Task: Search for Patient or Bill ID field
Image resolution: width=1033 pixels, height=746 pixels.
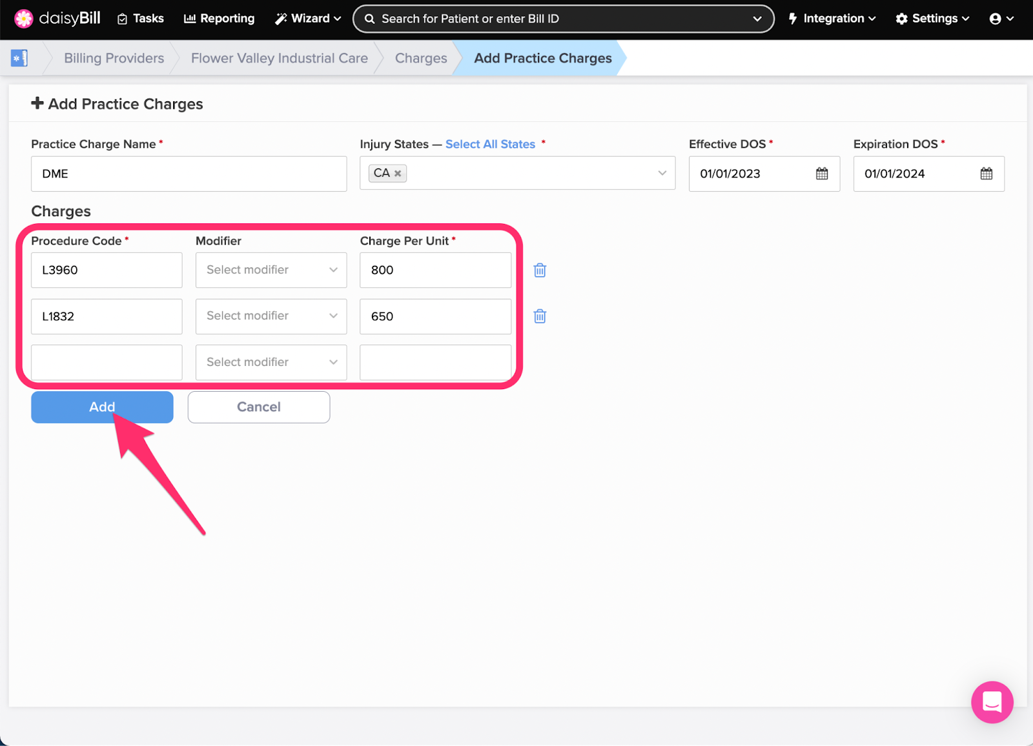Action: coord(563,19)
